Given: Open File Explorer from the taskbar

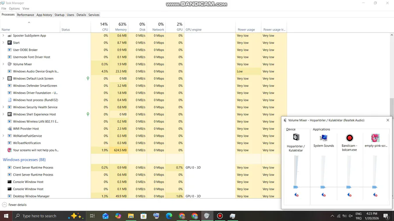Looking at the screenshot, I should [x=130, y=216].
